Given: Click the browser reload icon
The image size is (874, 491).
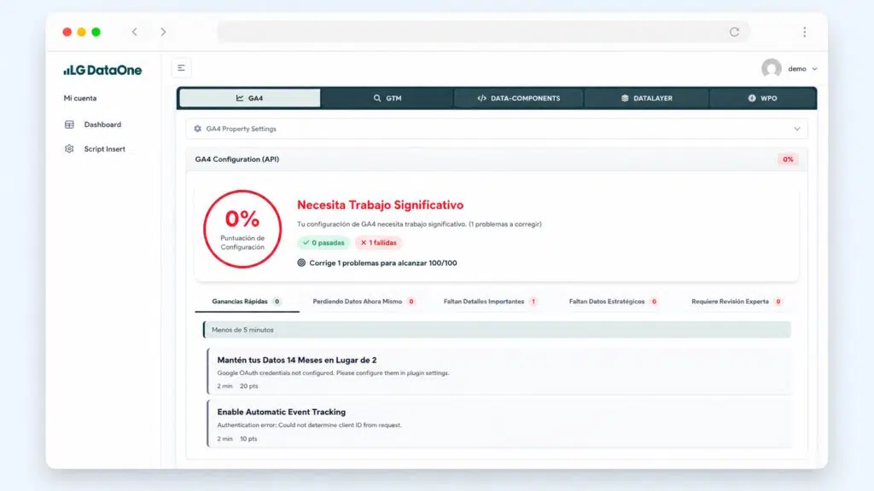Looking at the screenshot, I should pyautogui.click(x=734, y=32).
